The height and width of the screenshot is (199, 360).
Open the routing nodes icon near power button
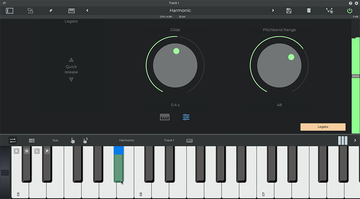coord(329,11)
